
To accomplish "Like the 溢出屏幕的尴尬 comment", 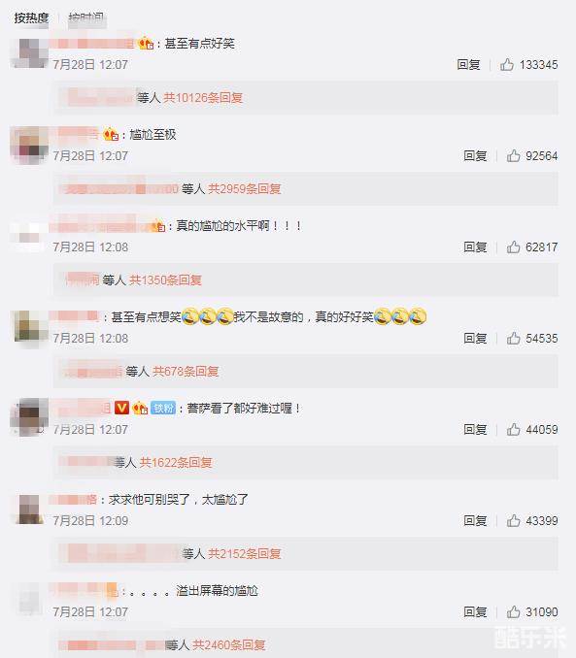I will 513,611.
